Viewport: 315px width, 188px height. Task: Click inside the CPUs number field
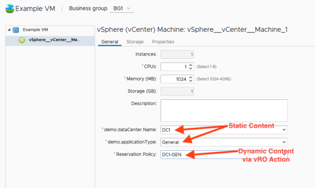point(174,67)
